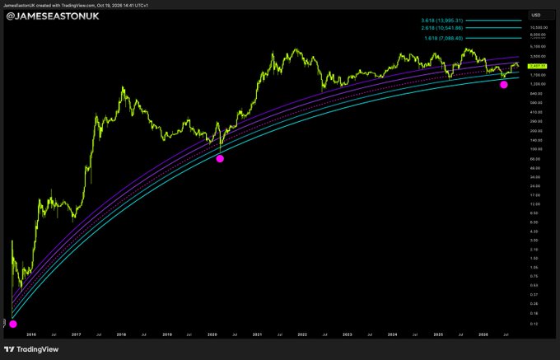This screenshot has height=360, width=560.
Task: Click the 34.00 price axis label
Action: (536, 177)
